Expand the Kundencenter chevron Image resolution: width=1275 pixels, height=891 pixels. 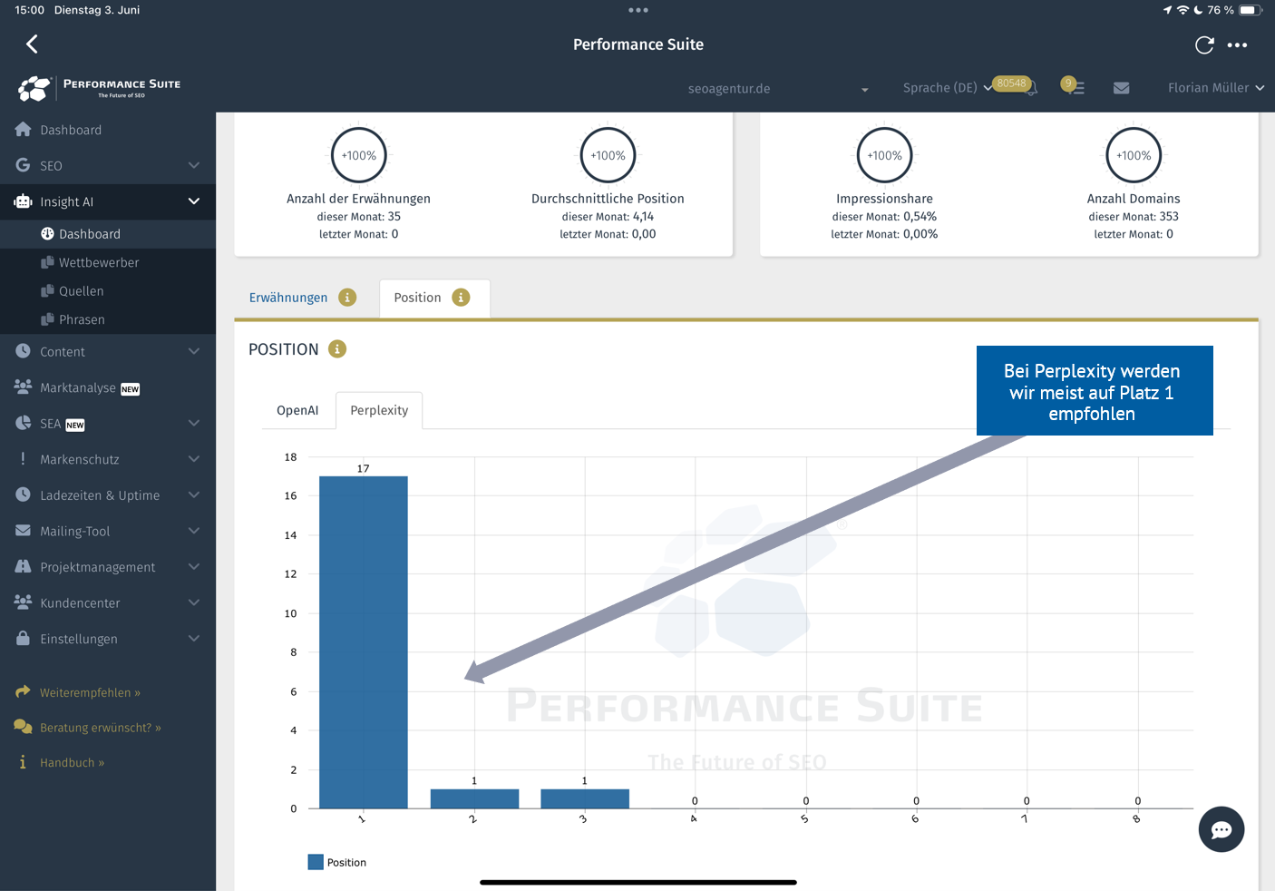tap(193, 602)
